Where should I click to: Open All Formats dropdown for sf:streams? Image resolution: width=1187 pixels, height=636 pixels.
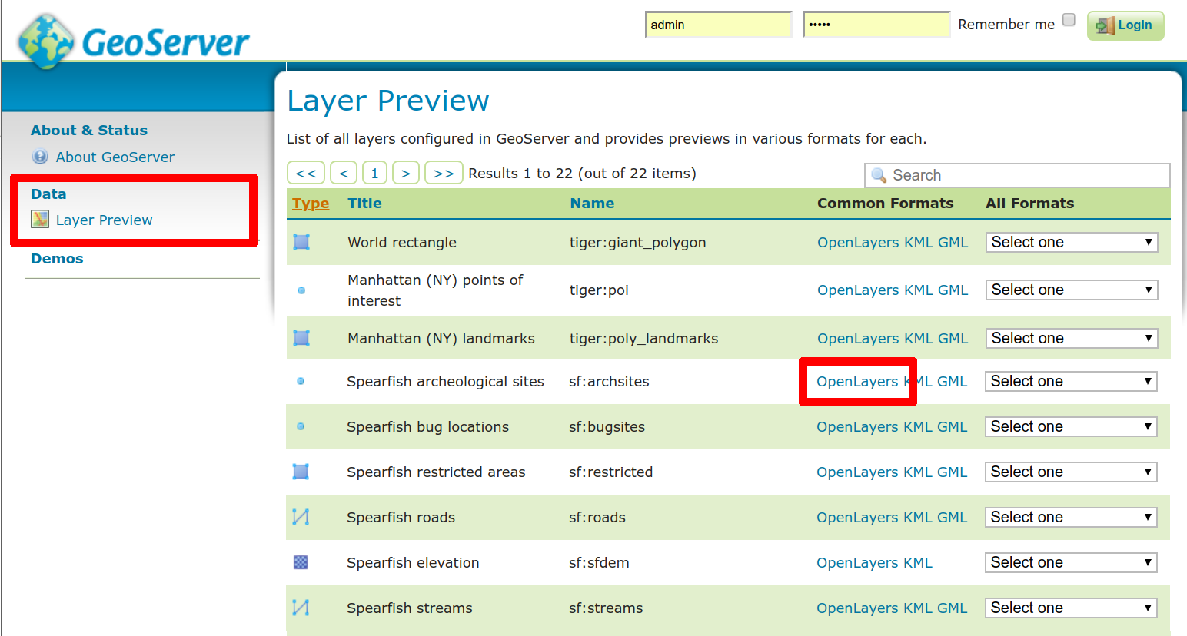click(x=1071, y=608)
